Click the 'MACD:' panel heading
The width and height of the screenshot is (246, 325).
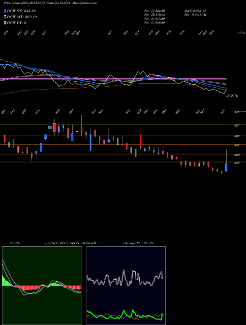click(x=15, y=243)
